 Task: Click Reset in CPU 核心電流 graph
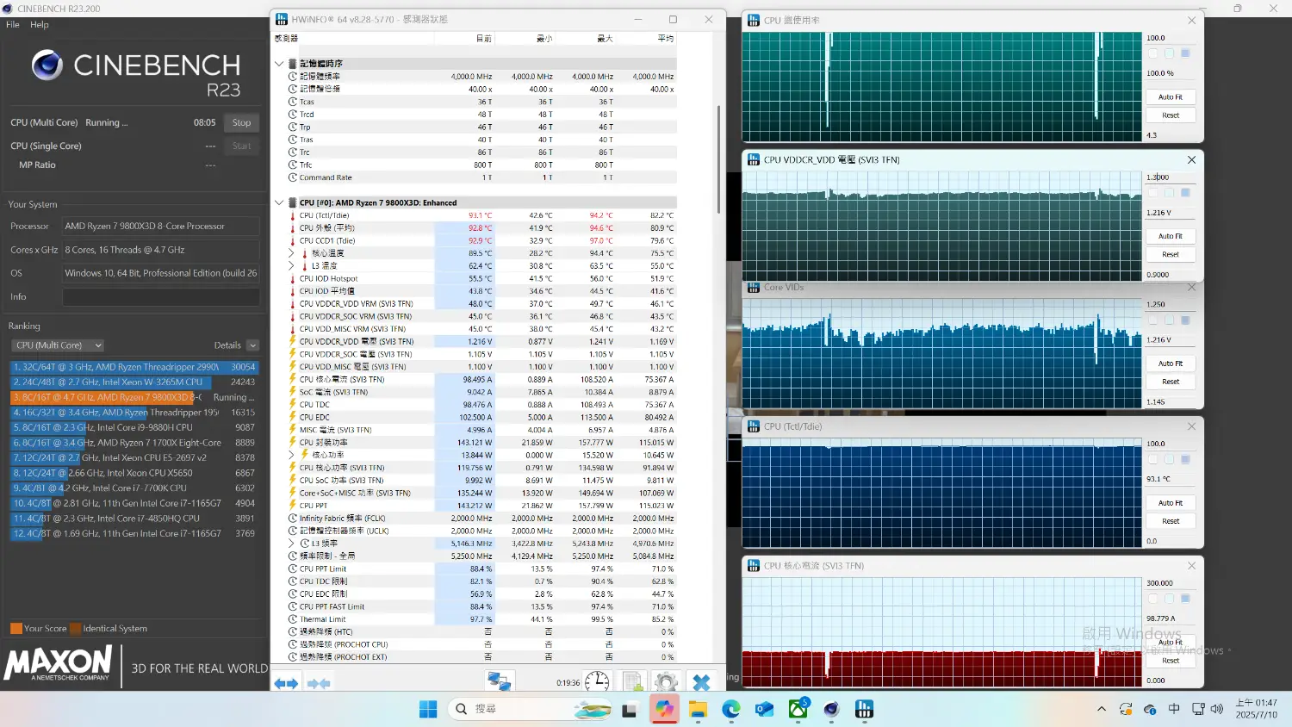click(1171, 661)
